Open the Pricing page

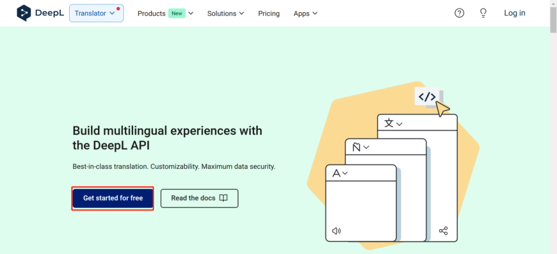click(268, 13)
